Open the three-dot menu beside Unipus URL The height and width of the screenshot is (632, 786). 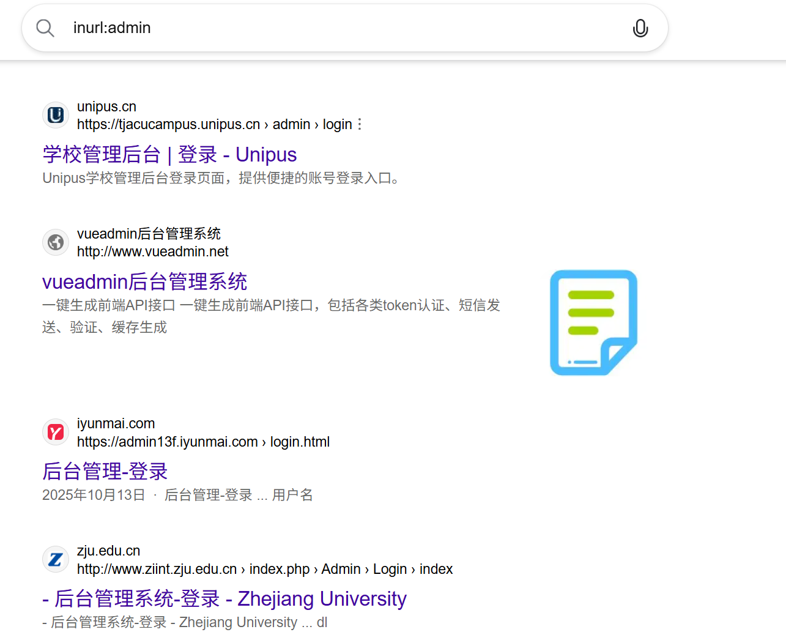[x=360, y=124]
